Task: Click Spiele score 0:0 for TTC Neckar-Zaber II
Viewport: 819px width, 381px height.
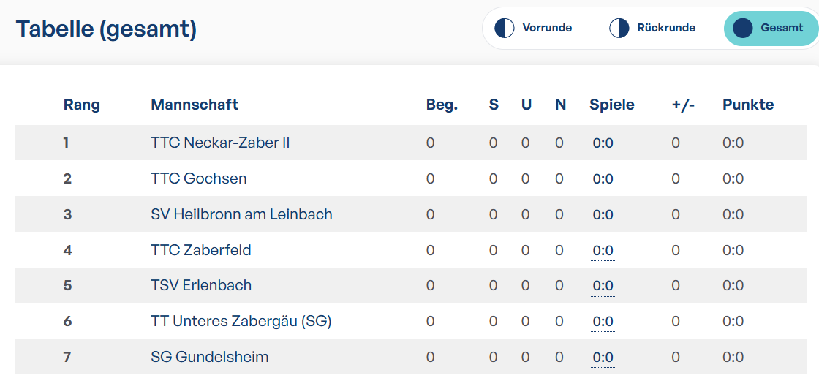Action: coord(603,143)
